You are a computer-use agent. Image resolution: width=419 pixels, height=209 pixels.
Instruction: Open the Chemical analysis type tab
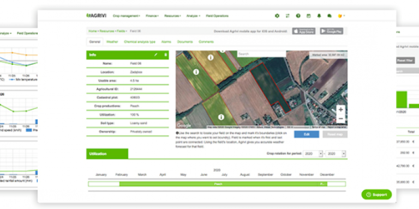click(x=140, y=42)
